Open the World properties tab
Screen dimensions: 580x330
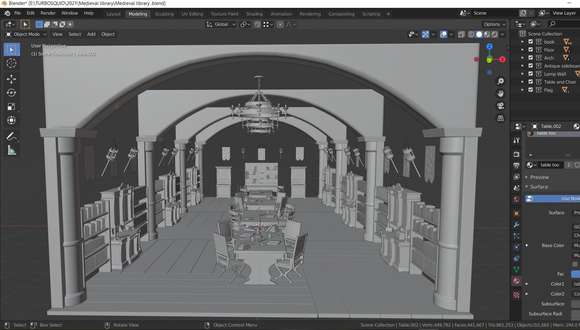pos(516,199)
